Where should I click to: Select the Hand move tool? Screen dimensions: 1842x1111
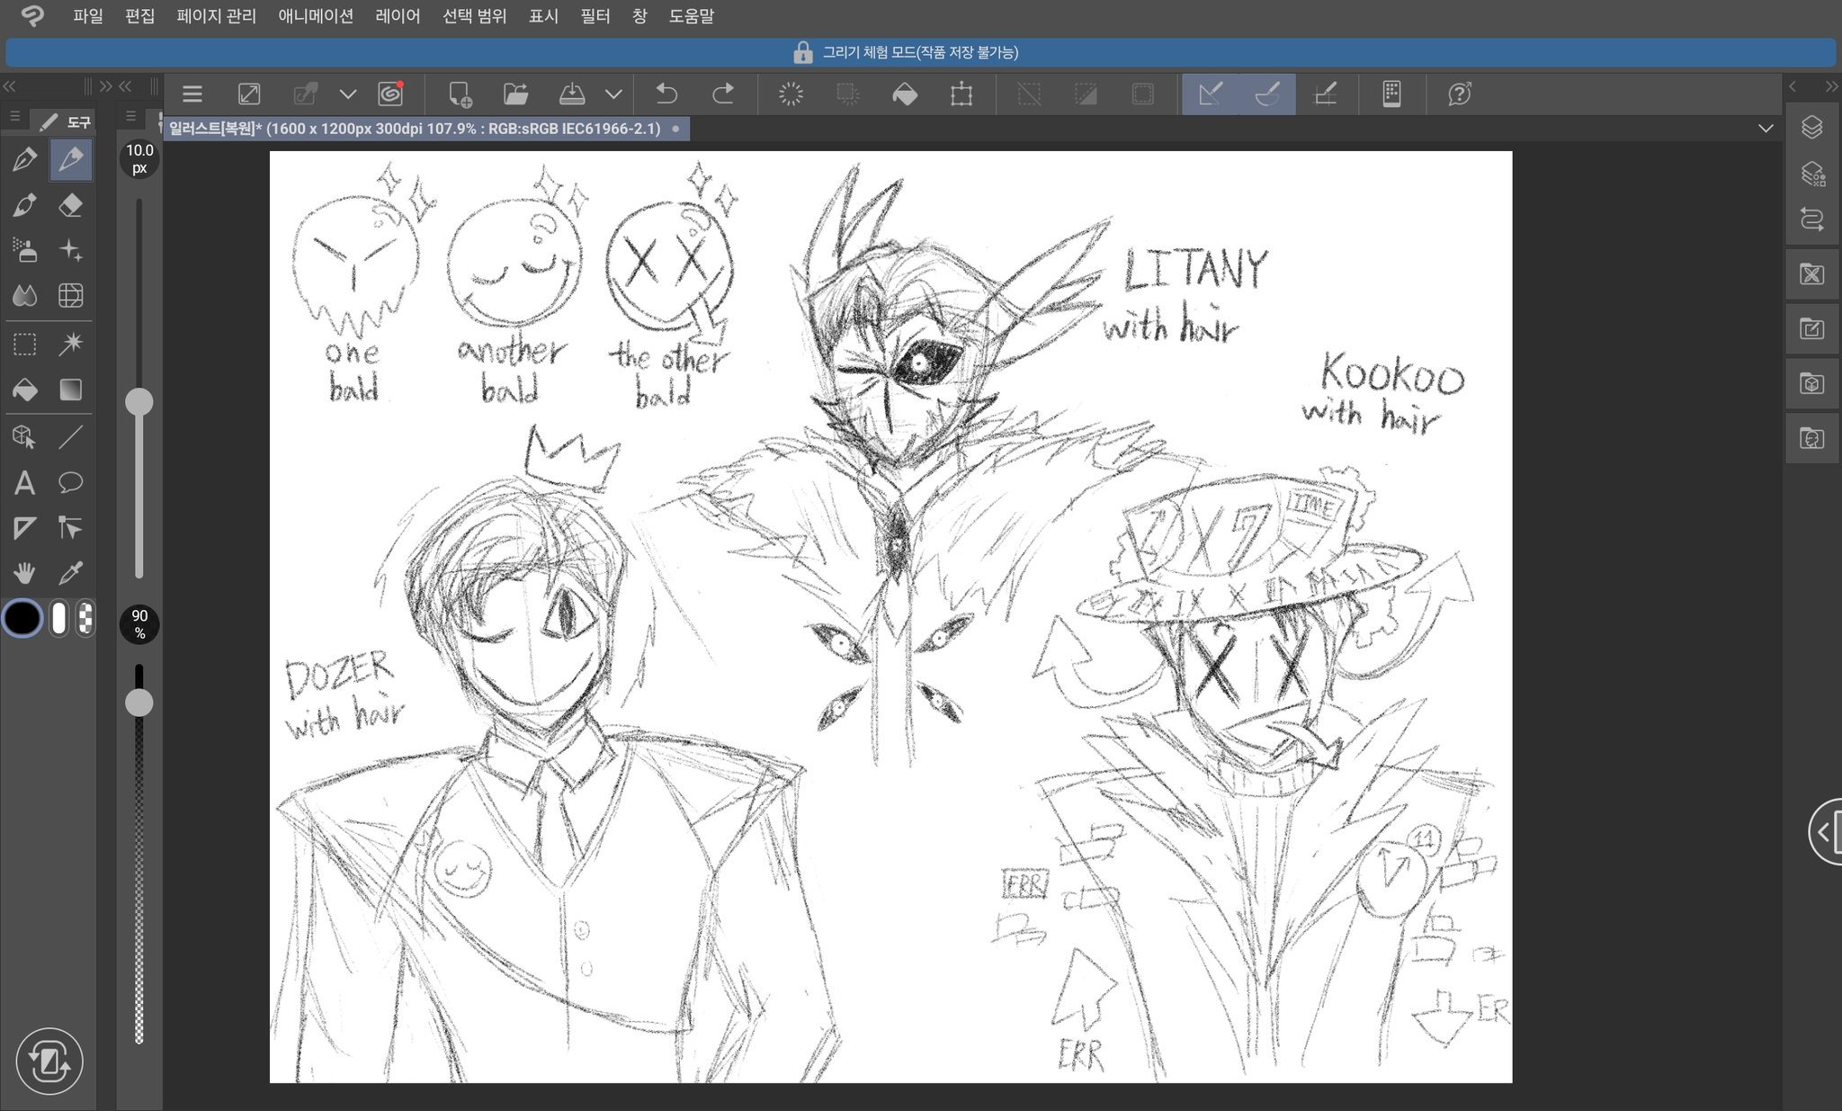[x=24, y=573]
